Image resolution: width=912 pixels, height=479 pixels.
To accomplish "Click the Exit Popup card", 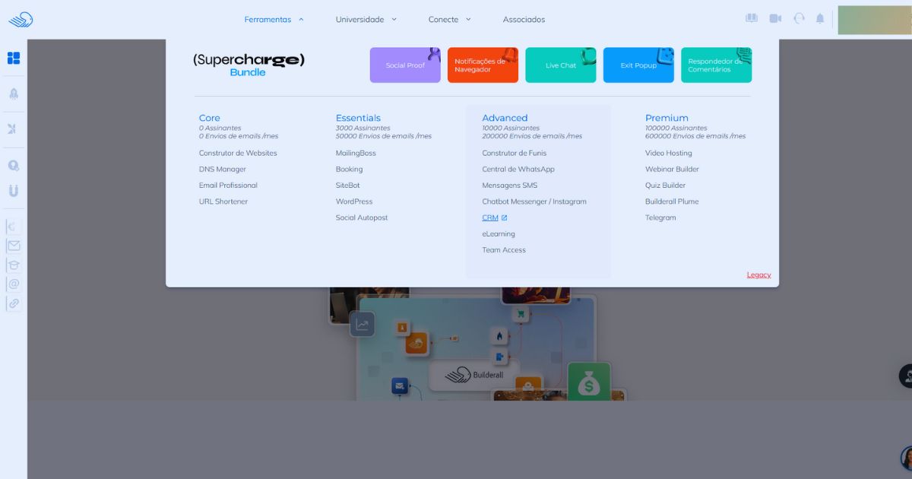I will [638, 65].
